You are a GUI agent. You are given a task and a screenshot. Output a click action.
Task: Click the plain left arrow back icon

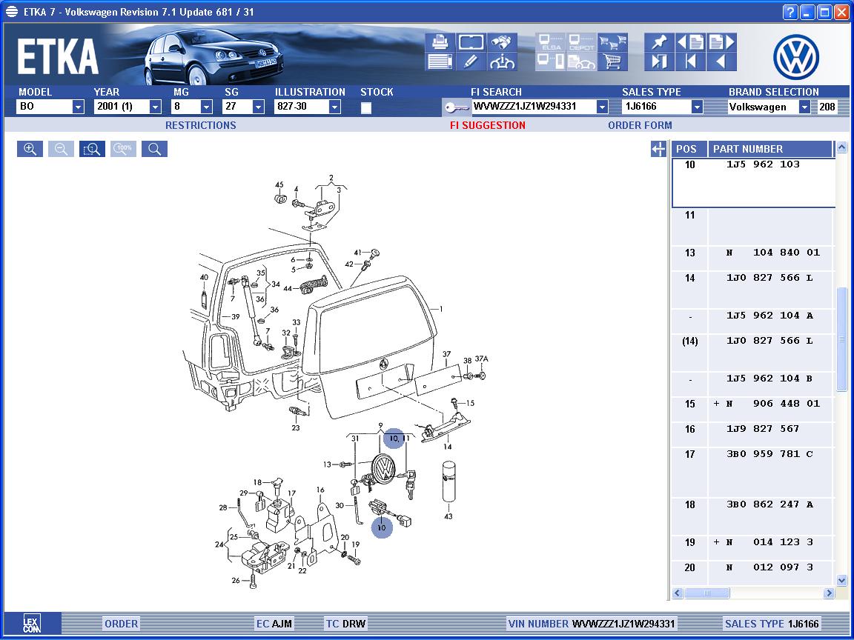click(x=722, y=61)
